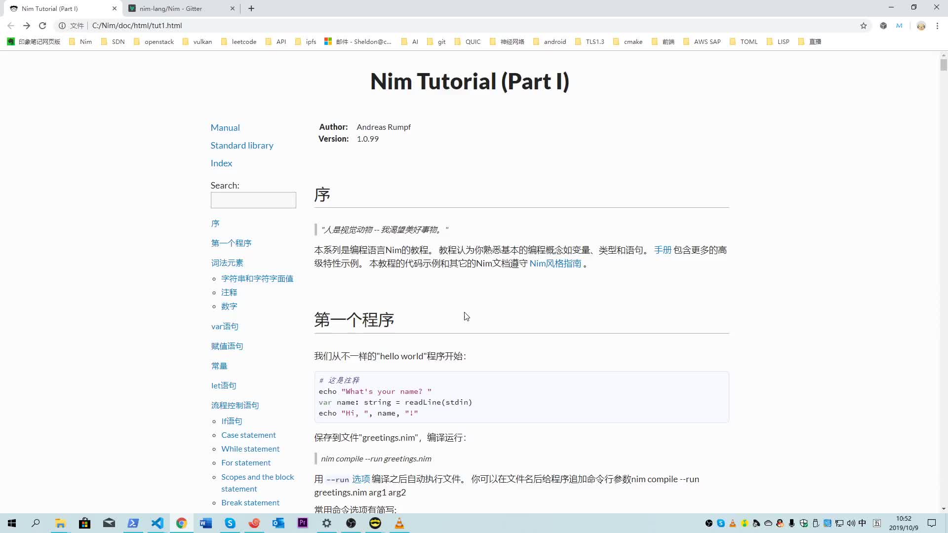Open the 选项 link after --run
The width and height of the screenshot is (948, 533).
point(361,479)
